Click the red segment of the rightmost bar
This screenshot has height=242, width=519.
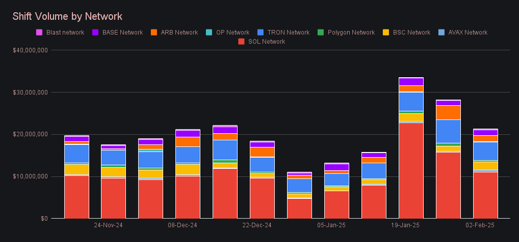point(485,195)
